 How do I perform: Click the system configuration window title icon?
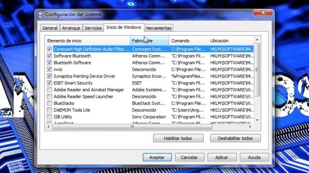pos(41,14)
